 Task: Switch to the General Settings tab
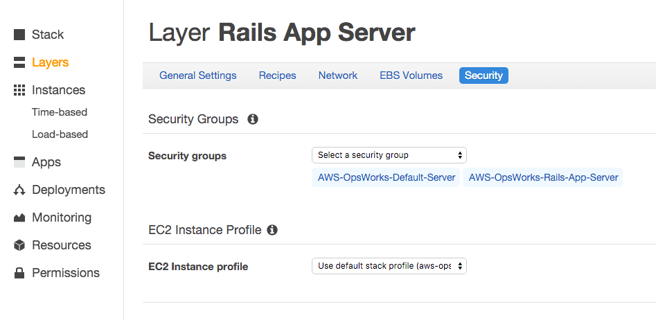197,75
